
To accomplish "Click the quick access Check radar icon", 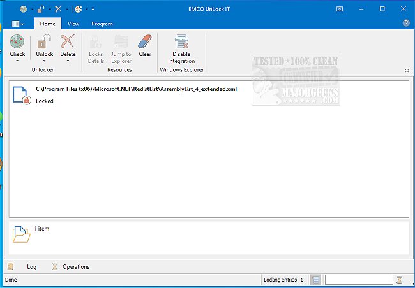I will [24, 10].
